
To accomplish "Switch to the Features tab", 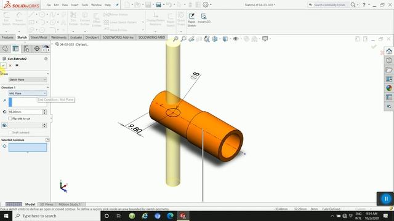I will click(7, 37).
